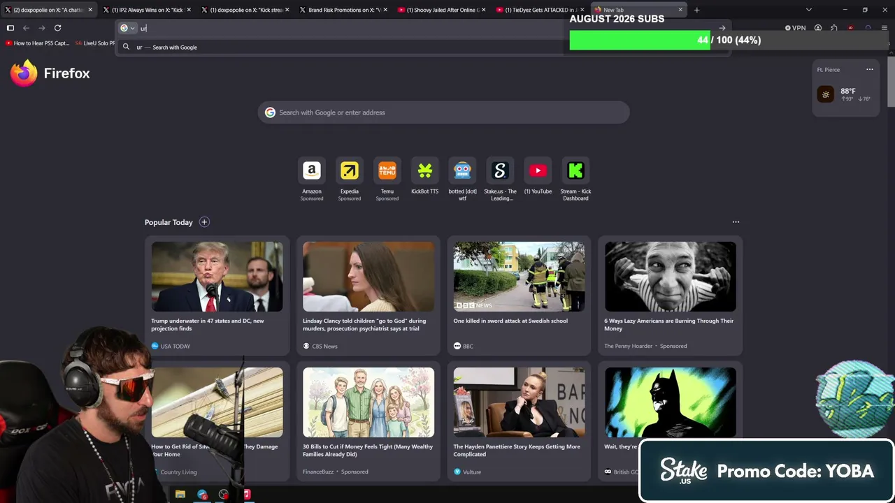Click the address bar Go arrow

coord(722,28)
